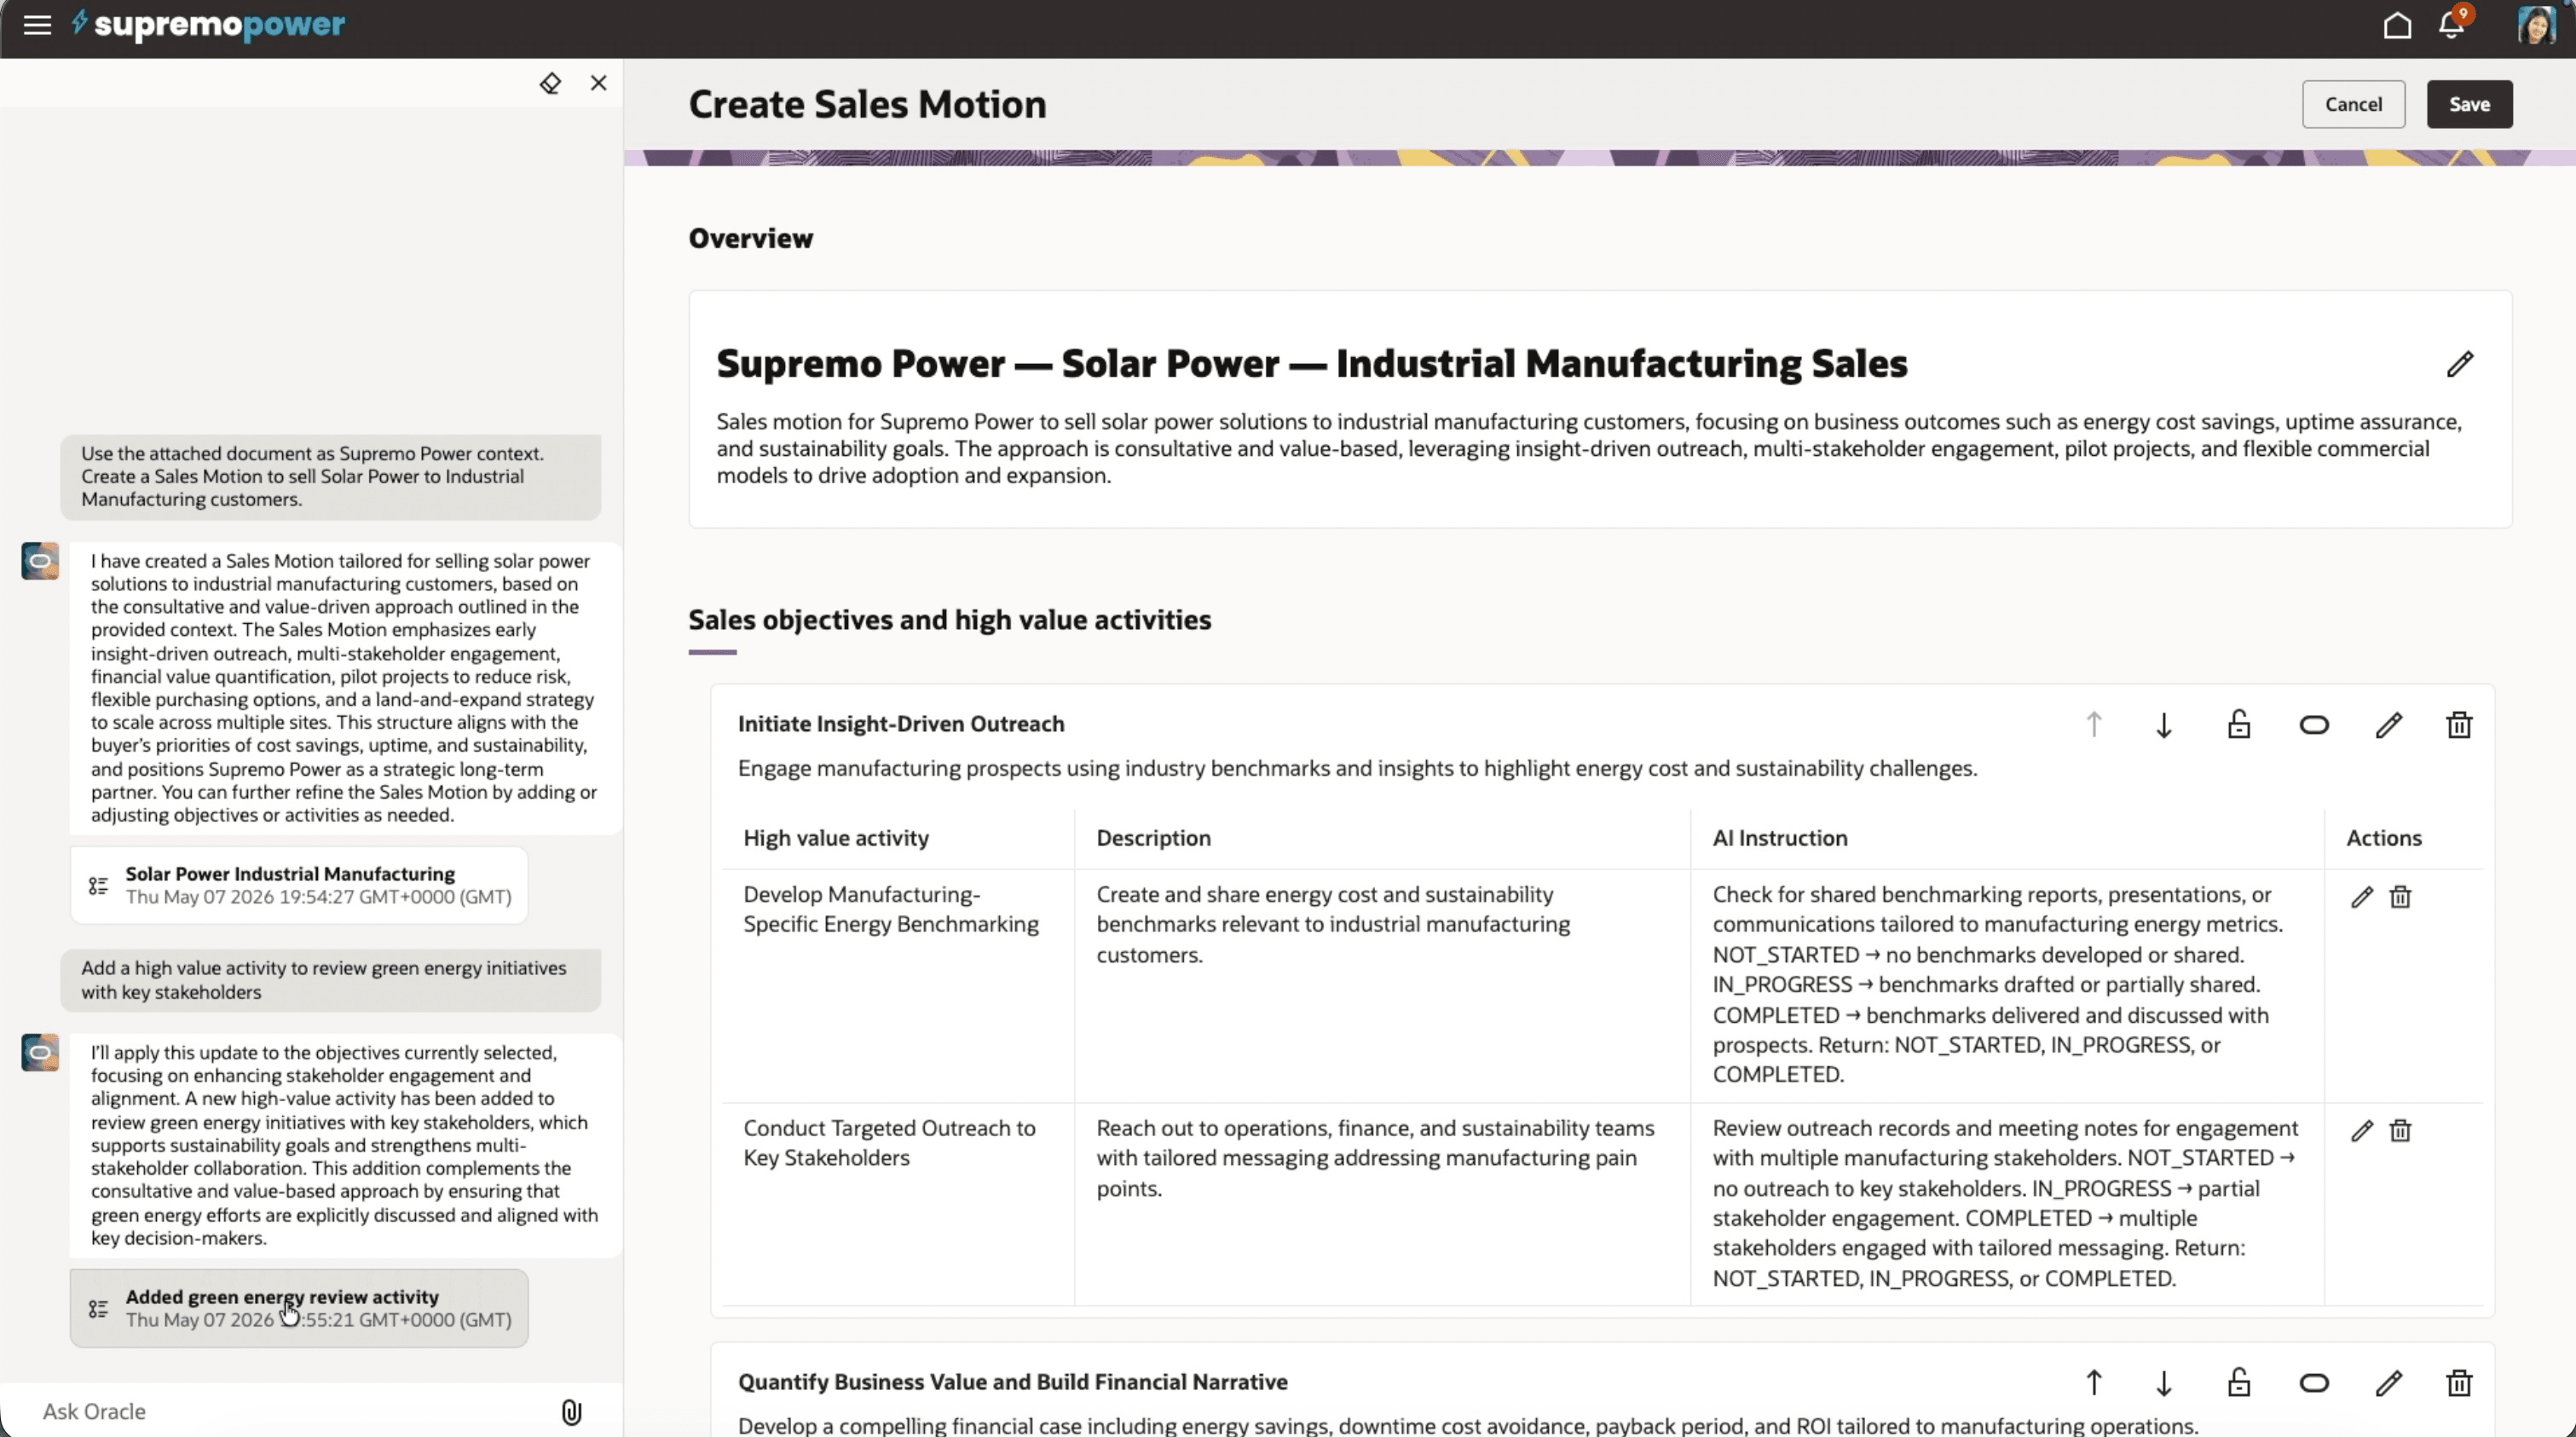Screen dimensions: 2576x1437
Task: Click the list icon on Added green energy card
Action: tap(98, 1309)
